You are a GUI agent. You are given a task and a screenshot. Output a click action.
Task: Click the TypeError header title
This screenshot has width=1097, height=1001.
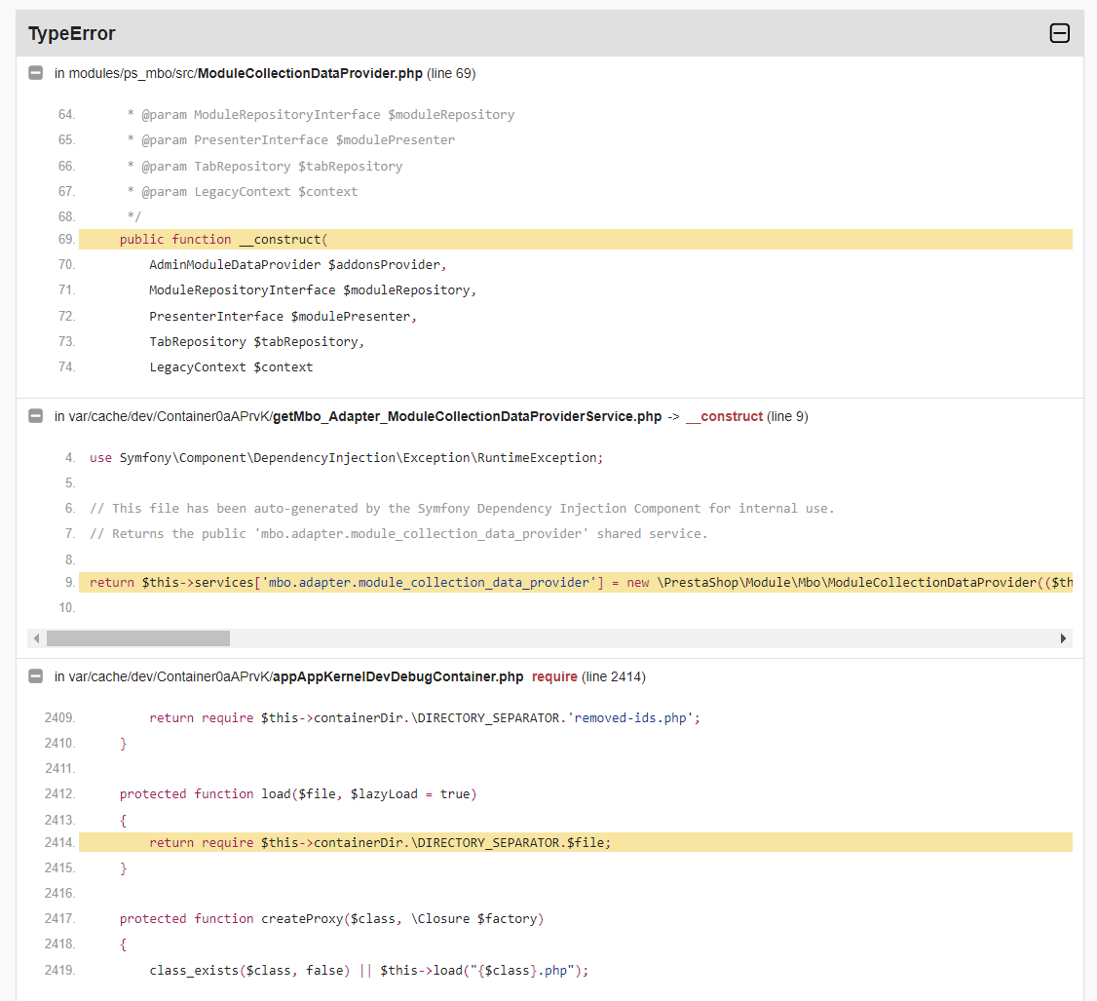(72, 34)
